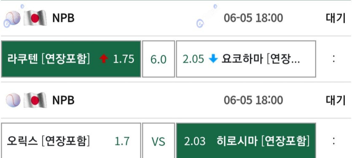Click the blue down arrow beside 2.05
352x158 pixels.
[x=213, y=59]
